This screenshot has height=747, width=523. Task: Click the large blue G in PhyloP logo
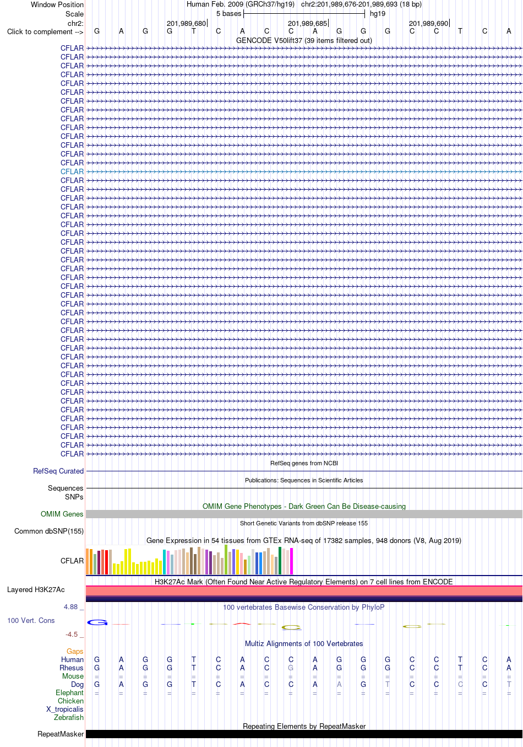(97, 622)
